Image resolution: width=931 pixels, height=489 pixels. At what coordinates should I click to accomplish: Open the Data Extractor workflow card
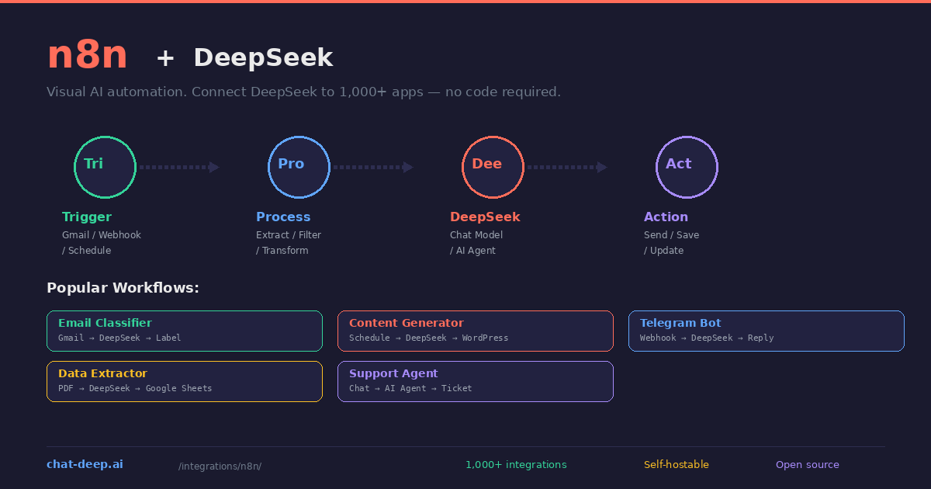[184, 381]
